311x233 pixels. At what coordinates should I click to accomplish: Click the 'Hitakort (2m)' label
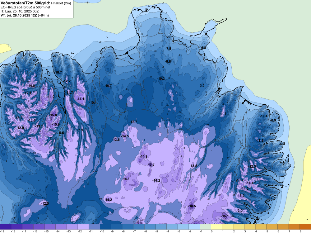pyautogui.click(x=61, y=3)
